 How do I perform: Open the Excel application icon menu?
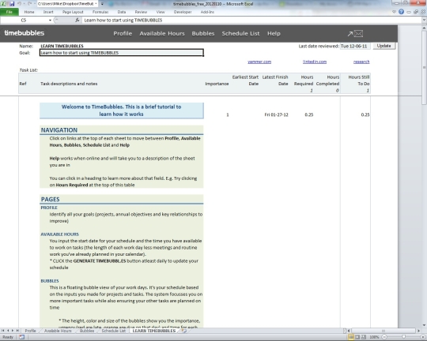3,4
